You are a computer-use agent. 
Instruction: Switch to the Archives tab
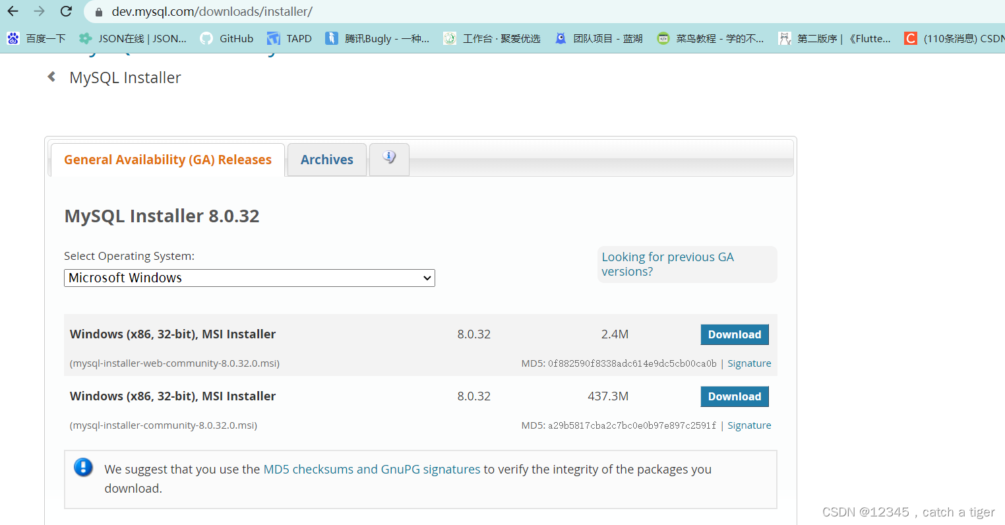pyautogui.click(x=326, y=159)
